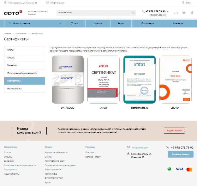Select highlighted Сертификаты sidebar item
The image size is (197, 186).
tap(25, 81)
